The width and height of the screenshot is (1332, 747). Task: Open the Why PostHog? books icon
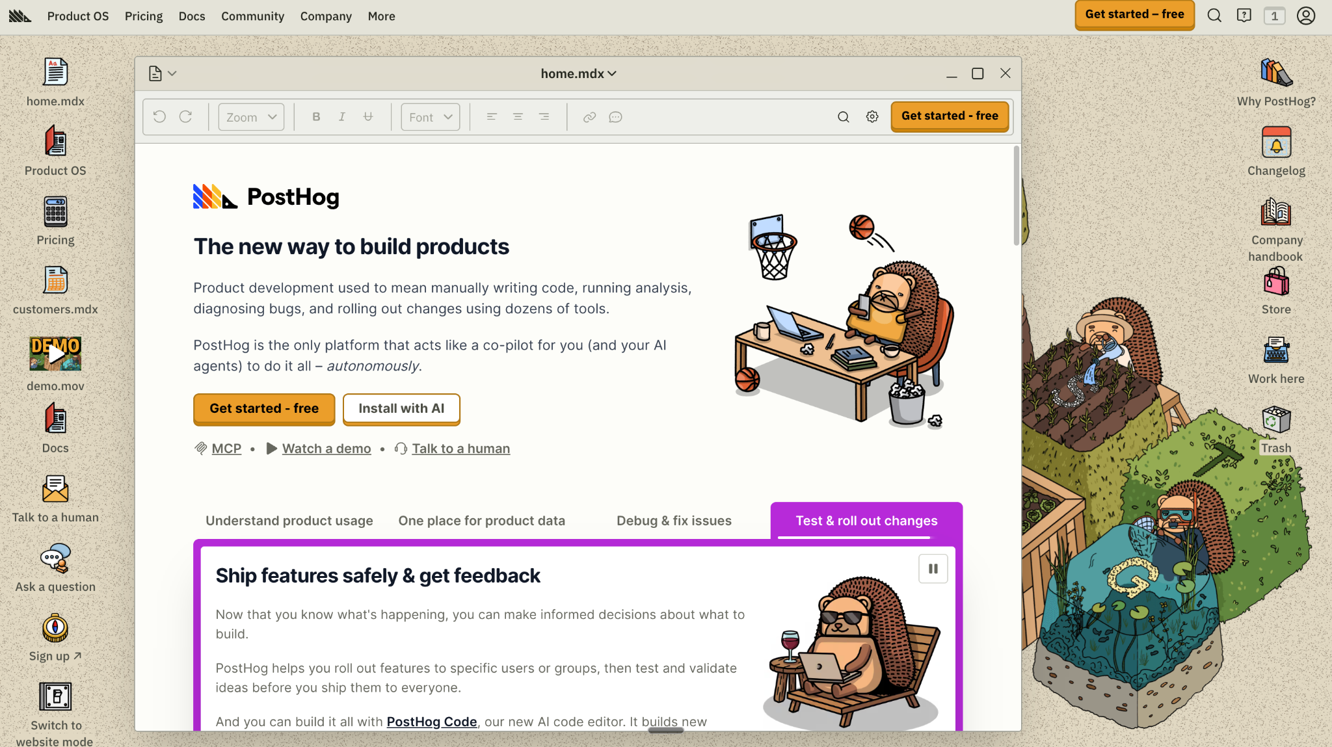[1276, 72]
